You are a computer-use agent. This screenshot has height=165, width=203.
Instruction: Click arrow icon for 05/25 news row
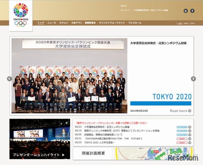(x=190, y=142)
